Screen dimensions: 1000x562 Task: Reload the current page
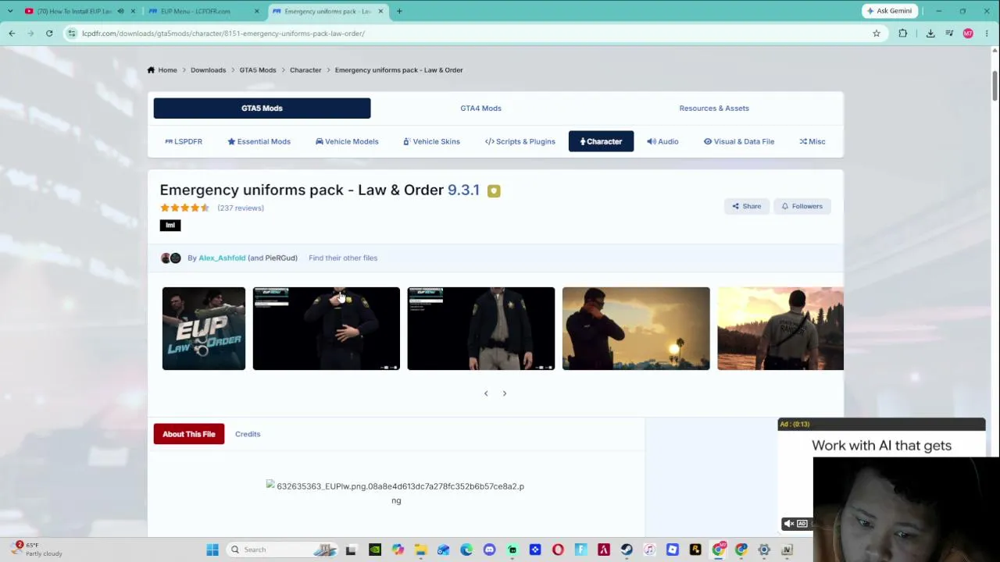coord(49,34)
